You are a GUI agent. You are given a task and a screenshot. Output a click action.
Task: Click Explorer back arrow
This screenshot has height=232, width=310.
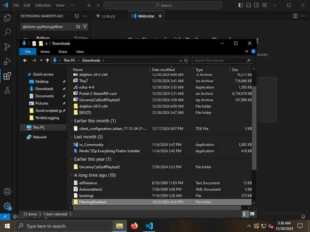(25, 60)
